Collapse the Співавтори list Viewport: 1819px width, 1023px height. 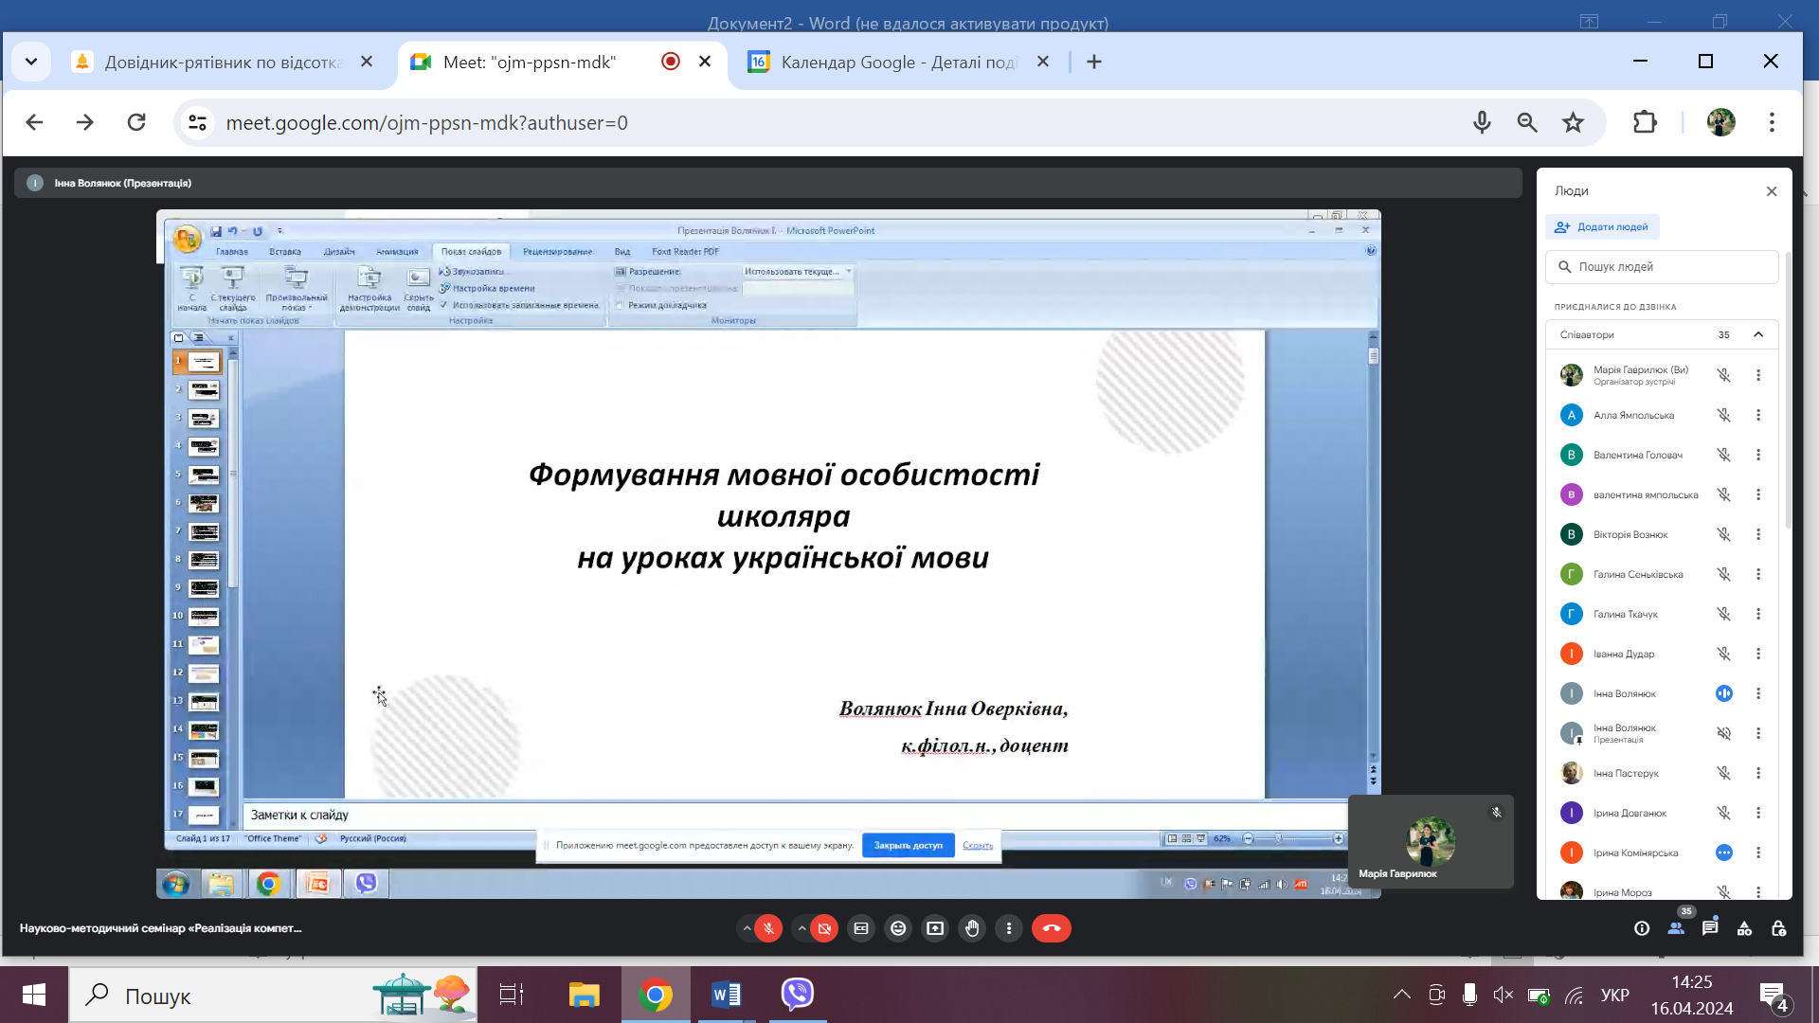[1758, 334]
